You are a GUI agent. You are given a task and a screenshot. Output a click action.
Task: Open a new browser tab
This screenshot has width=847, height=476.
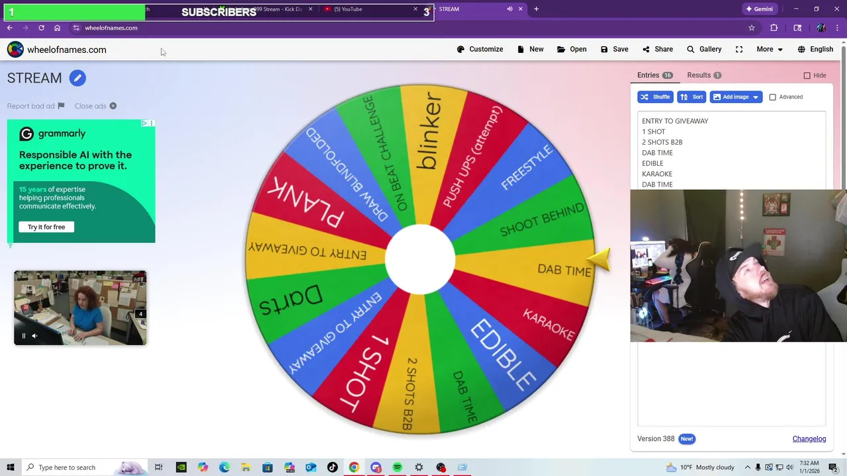pyautogui.click(x=536, y=9)
